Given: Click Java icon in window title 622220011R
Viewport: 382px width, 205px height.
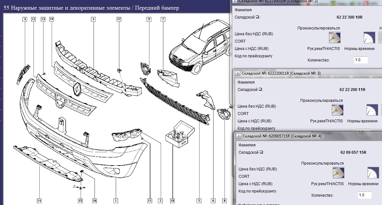Looking at the screenshot, I should pos(238,73).
